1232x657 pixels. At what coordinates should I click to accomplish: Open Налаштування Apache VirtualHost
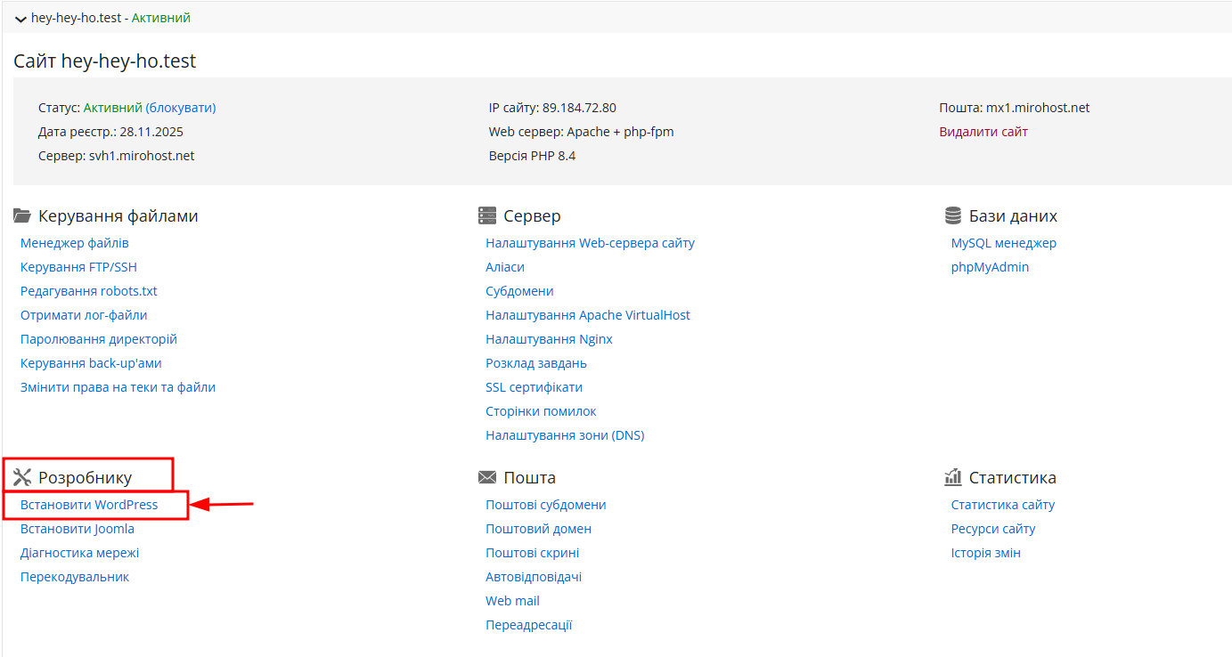588,314
